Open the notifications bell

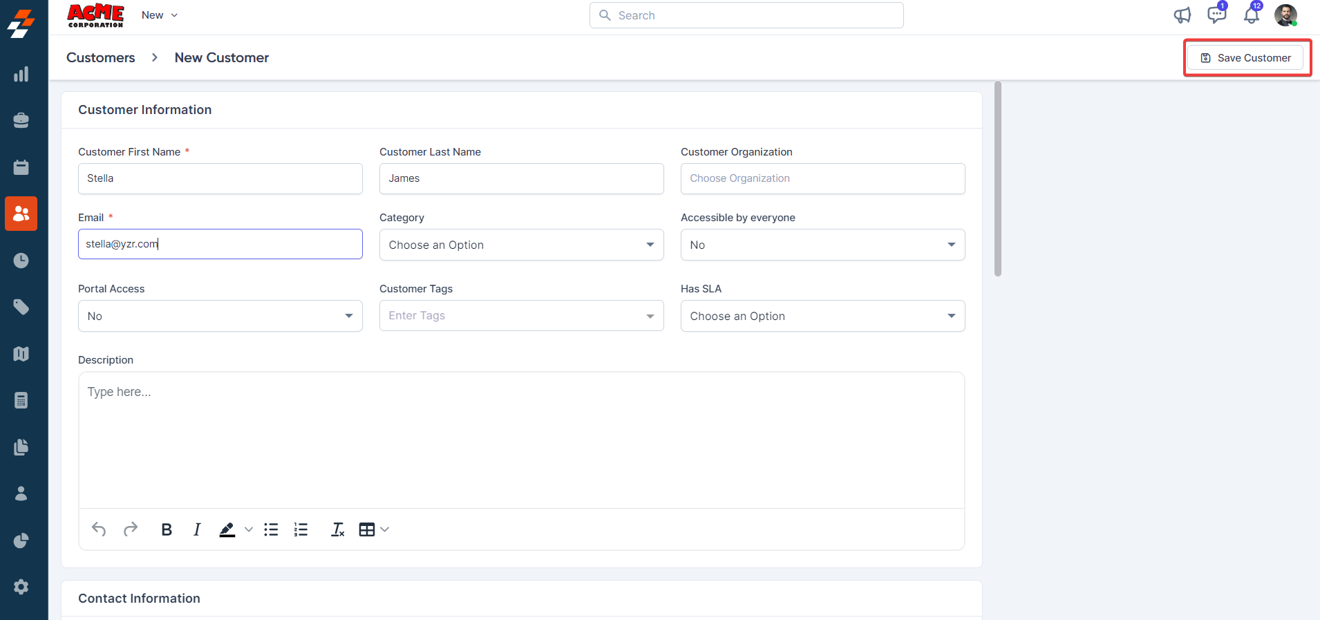[x=1251, y=15]
